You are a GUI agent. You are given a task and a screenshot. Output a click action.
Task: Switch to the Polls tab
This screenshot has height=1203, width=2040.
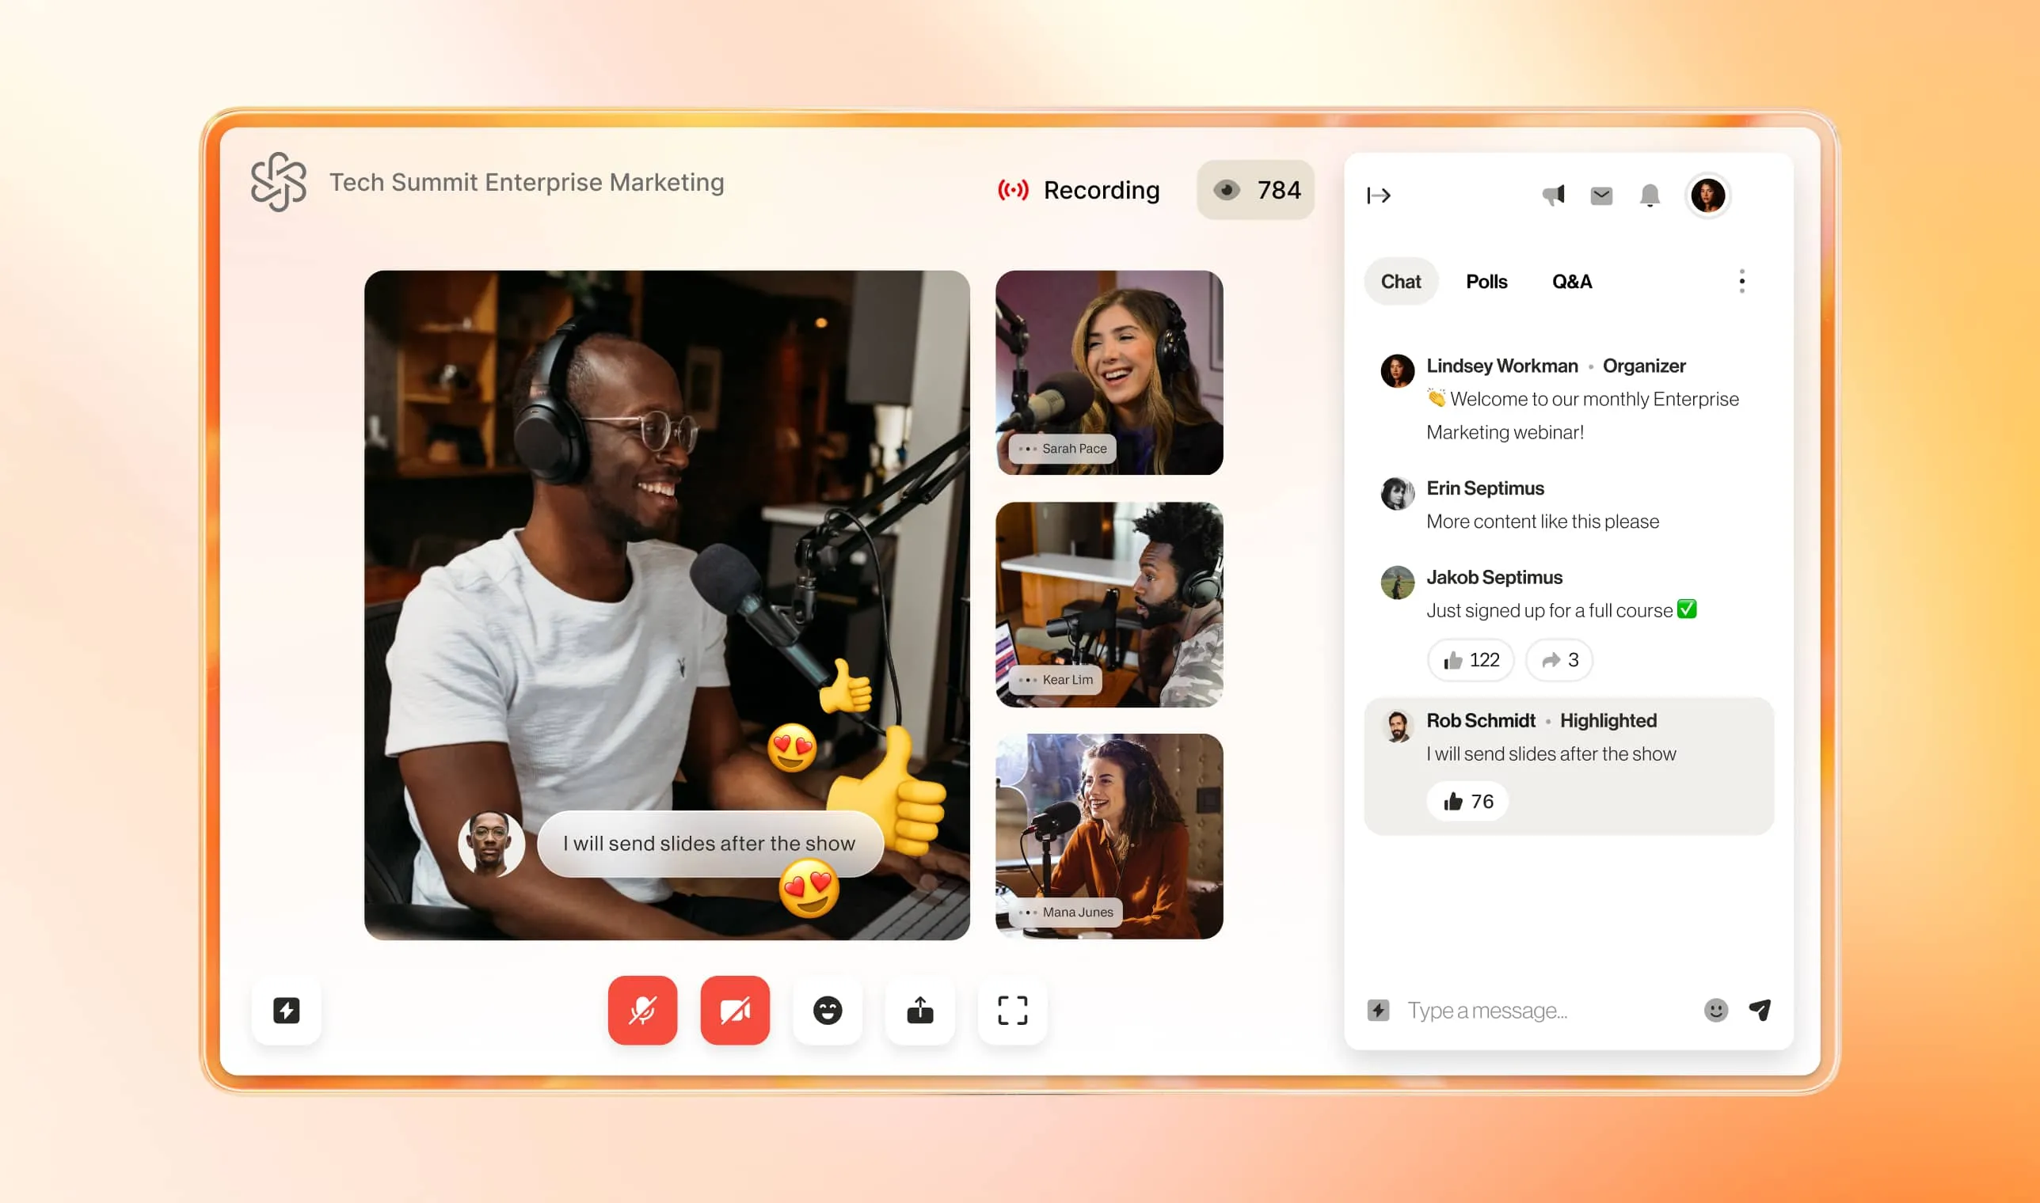coord(1486,281)
